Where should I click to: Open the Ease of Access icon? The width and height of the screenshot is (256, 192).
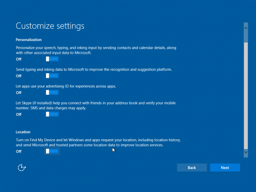pyautogui.click(x=22, y=167)
